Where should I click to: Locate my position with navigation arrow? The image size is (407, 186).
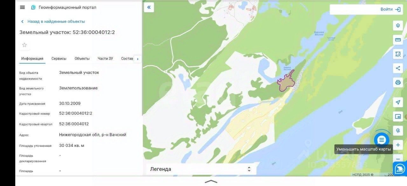(398, 102)
